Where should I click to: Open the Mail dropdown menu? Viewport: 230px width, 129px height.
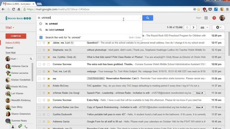click(10, 28)
